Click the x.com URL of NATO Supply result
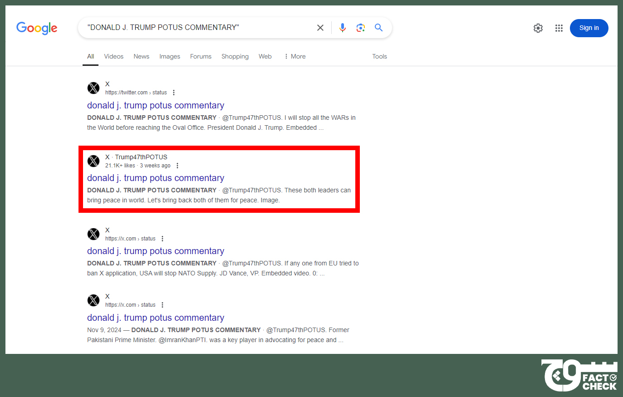The image size is (623, 397). coord(130,239)
